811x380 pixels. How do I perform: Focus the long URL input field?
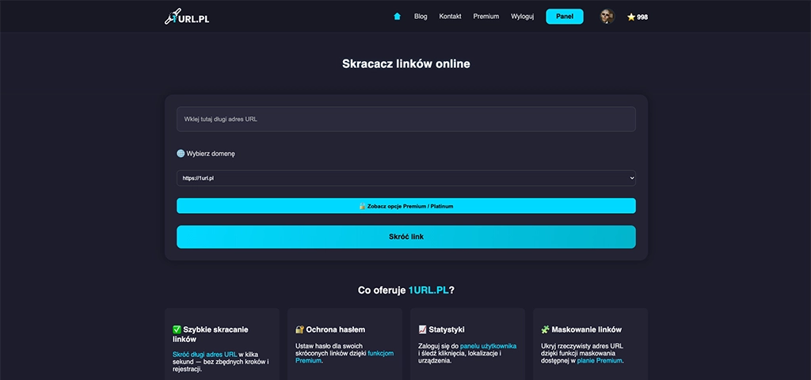tap(405, 119)
